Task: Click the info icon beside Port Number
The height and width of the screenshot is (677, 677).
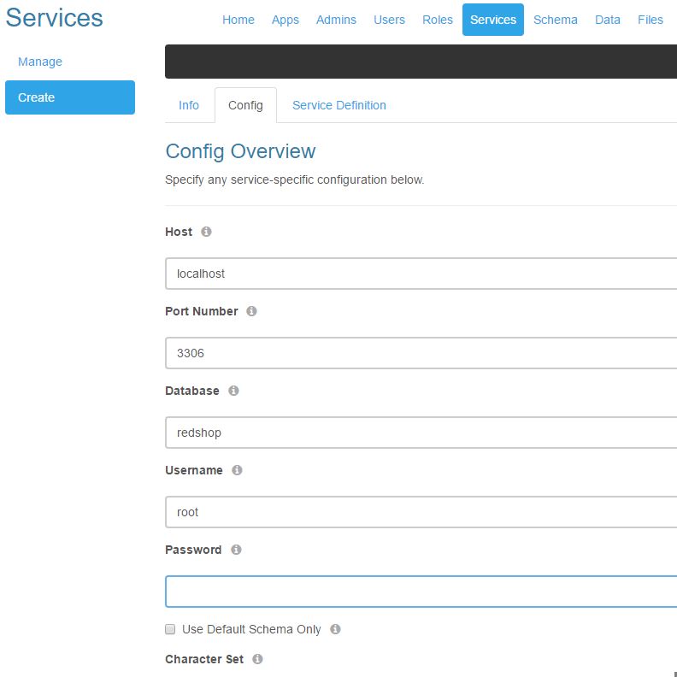Action: [x=251, y=311]
